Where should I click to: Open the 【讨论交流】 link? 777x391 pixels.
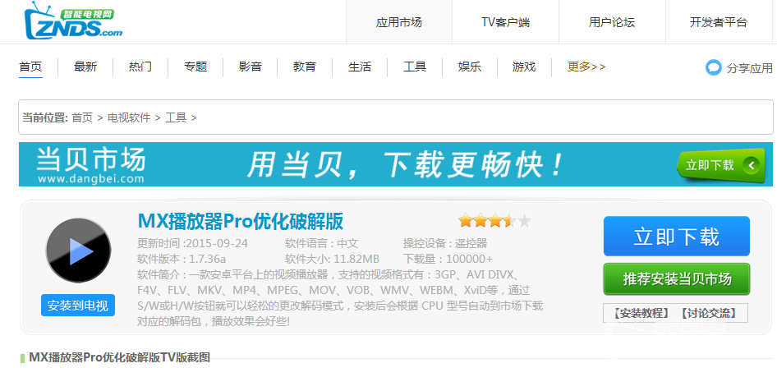[x=709, y=313]
